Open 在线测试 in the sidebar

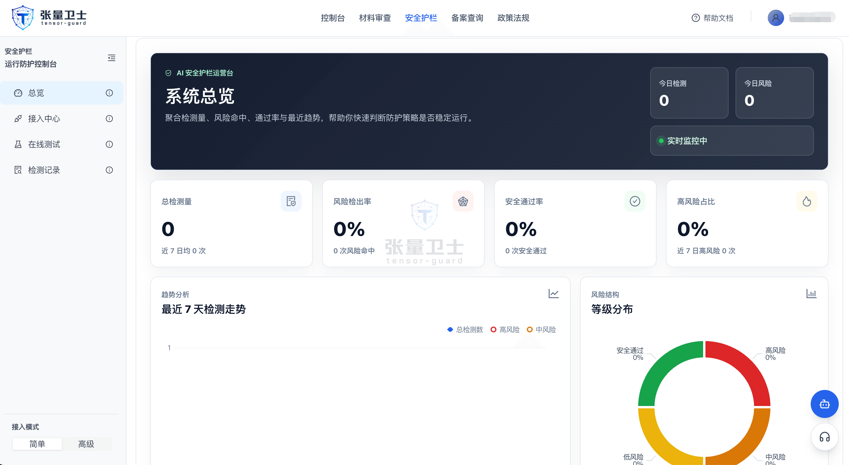coord(62,144)
